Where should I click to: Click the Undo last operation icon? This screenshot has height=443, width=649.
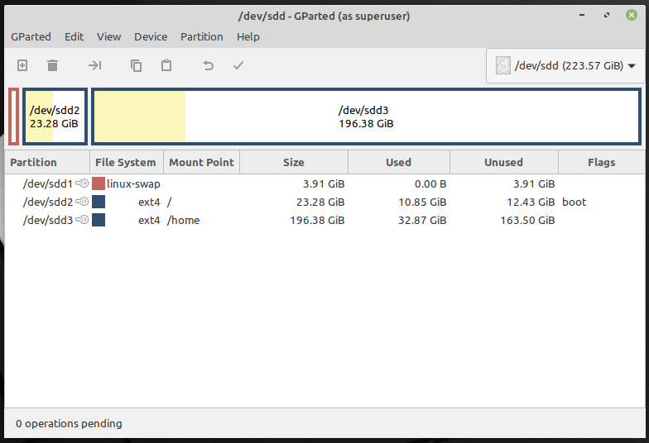point(209,65)
